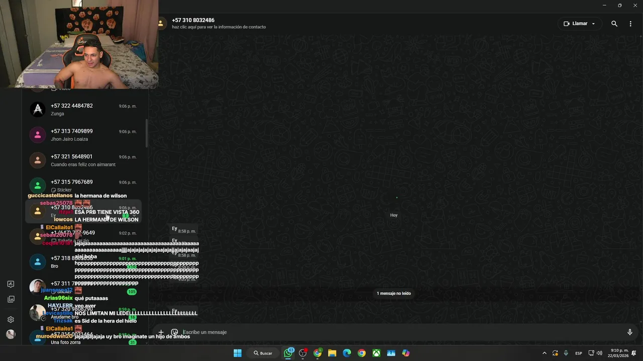Open the Xbox app from the taskbar

coord(376,353)
